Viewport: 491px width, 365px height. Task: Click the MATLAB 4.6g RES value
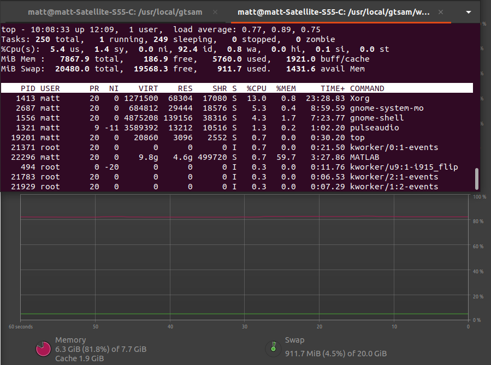point(183,157)
